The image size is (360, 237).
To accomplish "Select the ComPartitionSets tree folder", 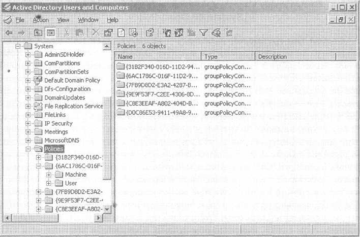I will pyautogui.click(x=66, y=72).
